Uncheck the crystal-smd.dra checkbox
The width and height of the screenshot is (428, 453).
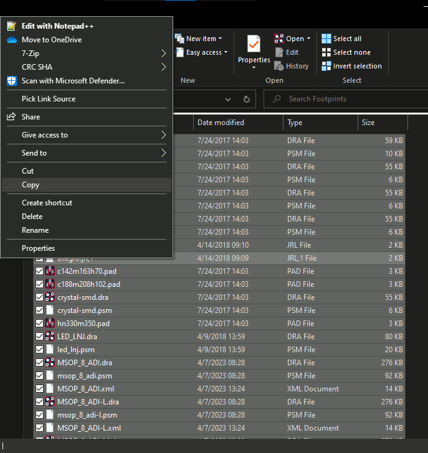point(39,297)
